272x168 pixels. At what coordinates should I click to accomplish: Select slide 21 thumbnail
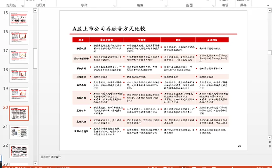19,132
